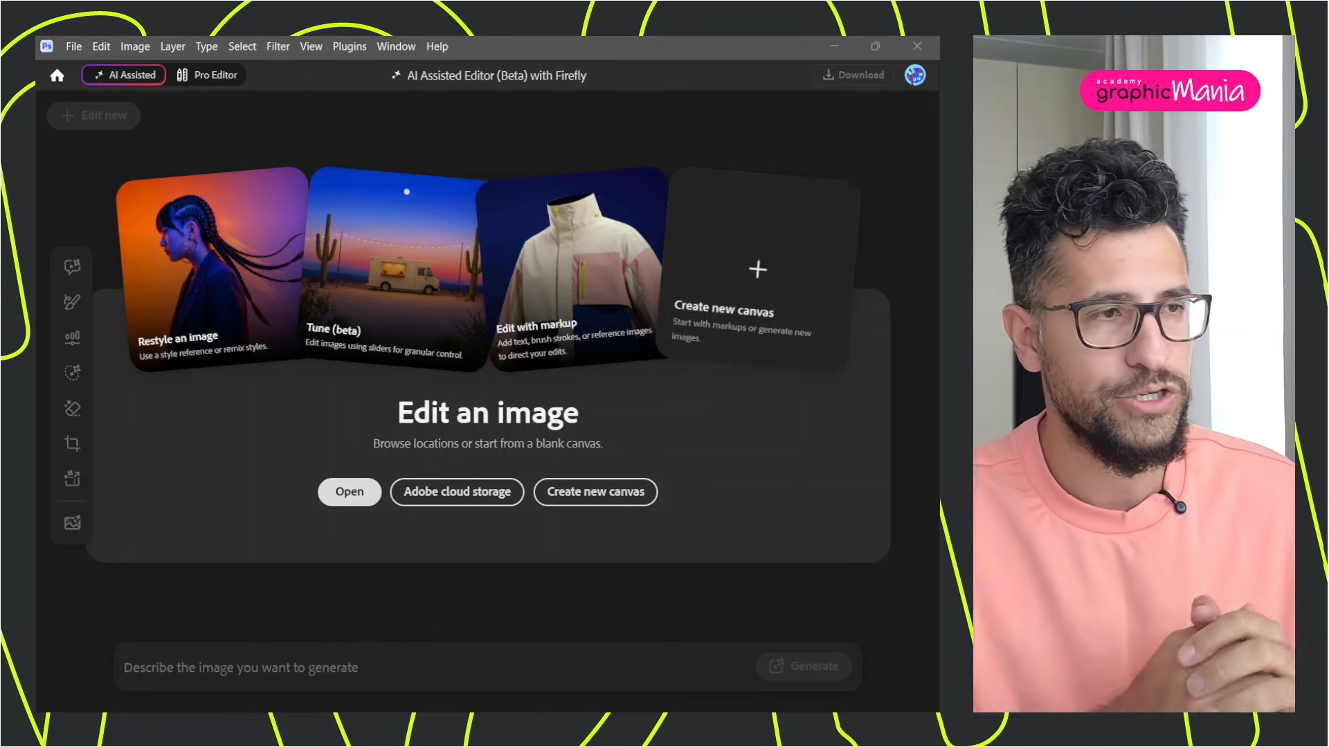Click the Browse locations subtitle text
Image resolution: width=1329 pixels, height=747 pixels.
pos(488,443)
